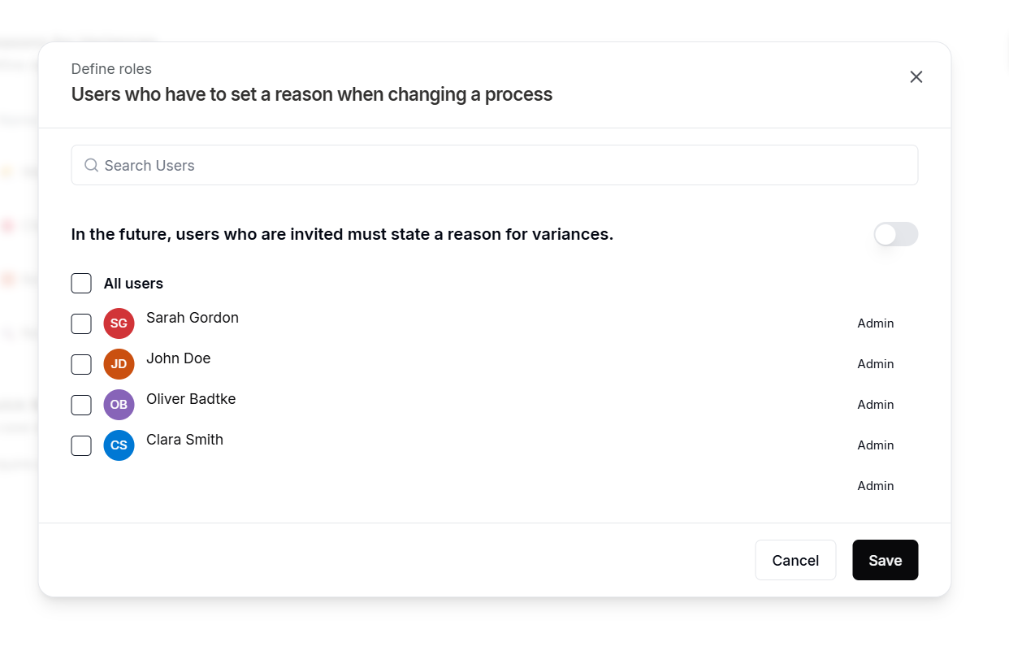Click Clara Smith's Admin role label
This screenshot has height=651, width=1009.
pyautogui.click(x=875, y=445)
